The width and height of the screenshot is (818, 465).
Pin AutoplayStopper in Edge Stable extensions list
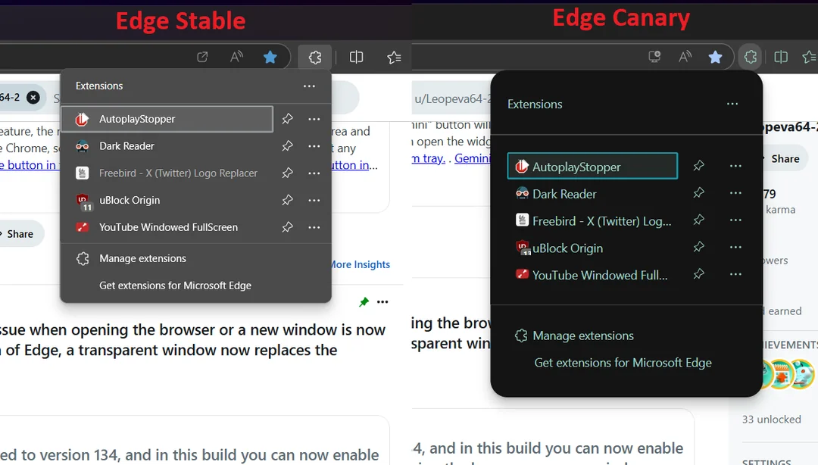click(x=288, y=119)
